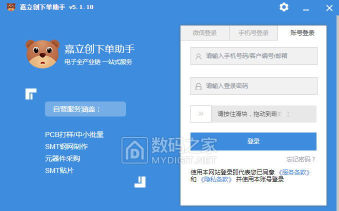
Task: Click the bear app icon in title bar
Action: coord(9,7)
